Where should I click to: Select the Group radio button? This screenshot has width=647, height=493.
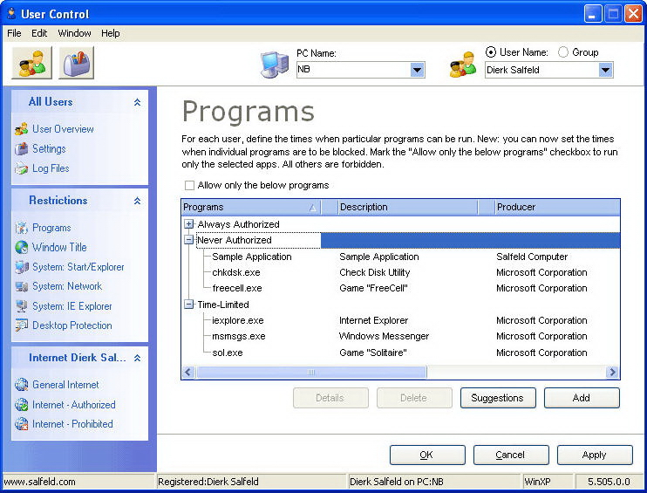(562, 52)
